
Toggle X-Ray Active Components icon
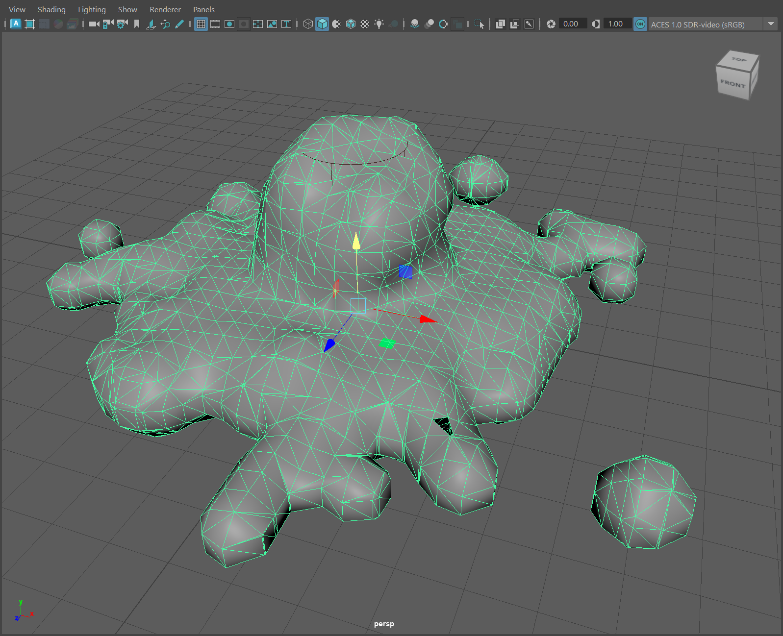point(515,24)
